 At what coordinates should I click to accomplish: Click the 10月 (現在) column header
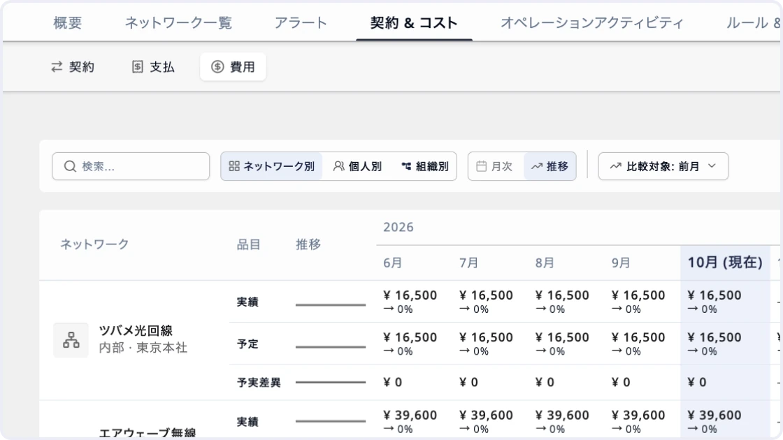[725, 263]
